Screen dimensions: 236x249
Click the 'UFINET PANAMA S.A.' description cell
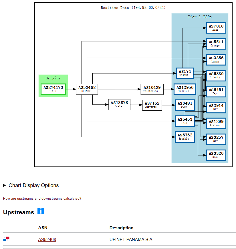[131, 240]
